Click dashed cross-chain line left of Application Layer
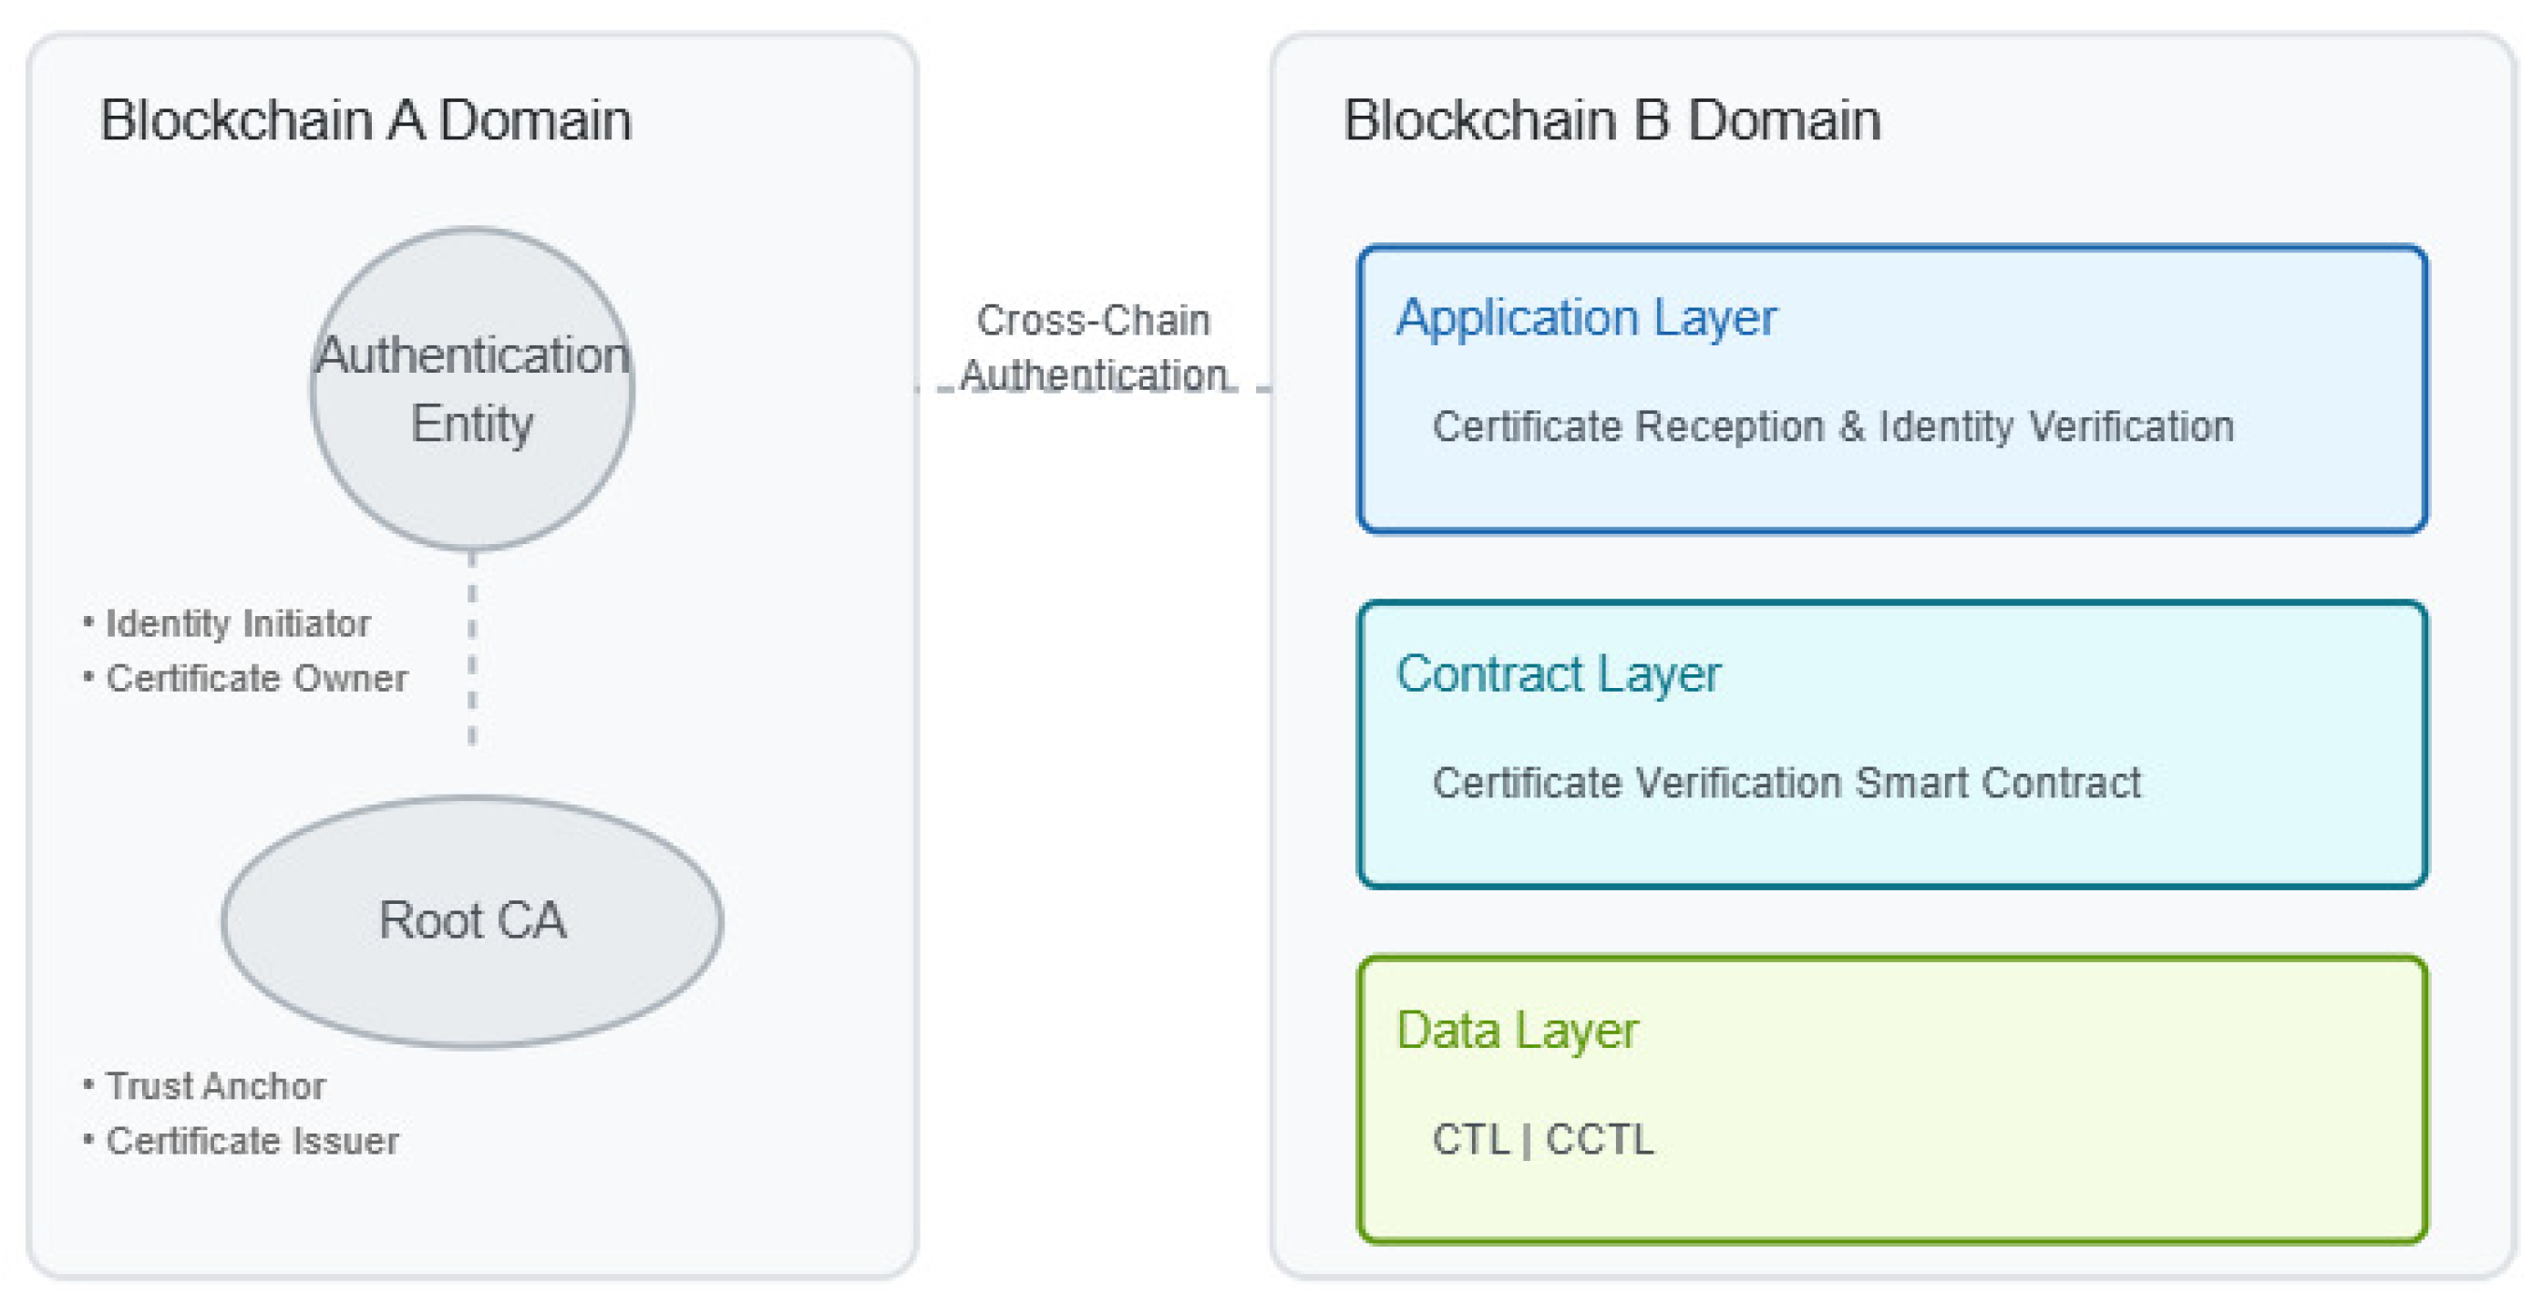 coord(1254,389)
